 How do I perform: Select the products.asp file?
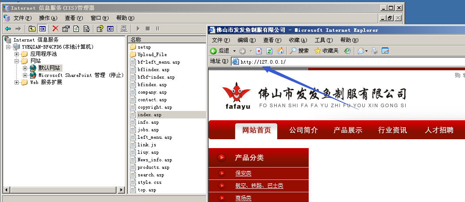(x=153, y=168)
